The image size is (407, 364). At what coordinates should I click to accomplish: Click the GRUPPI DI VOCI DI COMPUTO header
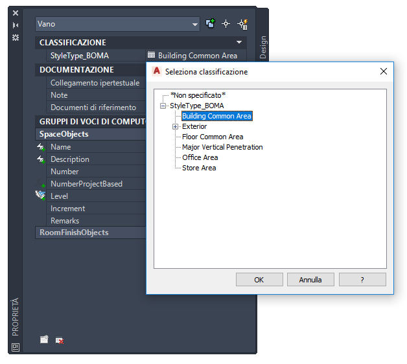pos(90,121)
